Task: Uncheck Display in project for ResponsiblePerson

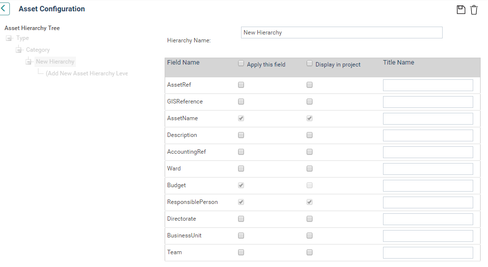Action: tap(310, 202)
